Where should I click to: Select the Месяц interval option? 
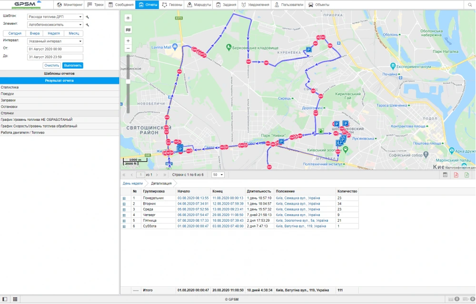(x=74, y=34)
